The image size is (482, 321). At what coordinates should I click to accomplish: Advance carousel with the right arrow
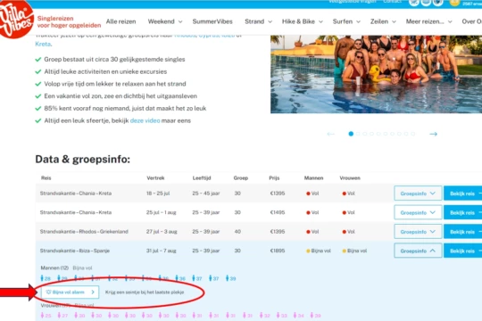[434, 134]
